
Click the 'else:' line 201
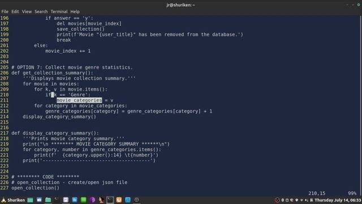coord(41,45)
